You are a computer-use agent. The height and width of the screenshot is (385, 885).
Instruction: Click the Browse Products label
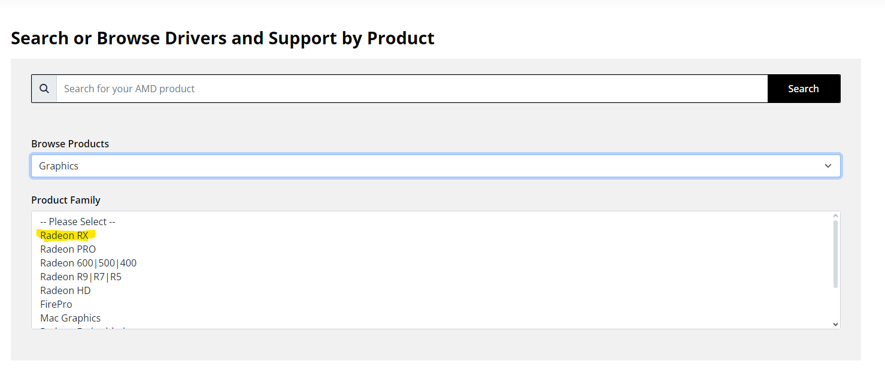coord(70,144)
